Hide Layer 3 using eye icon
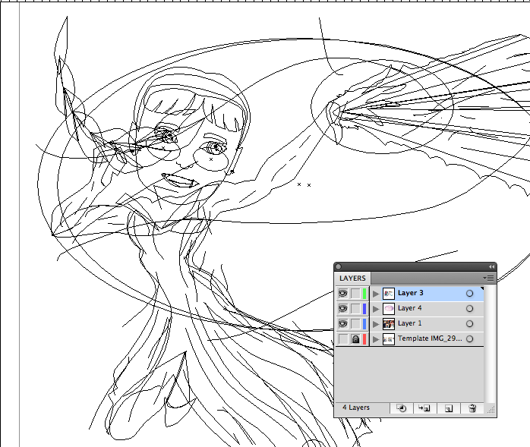Viewport: 530px width, 447px height. 342,293
